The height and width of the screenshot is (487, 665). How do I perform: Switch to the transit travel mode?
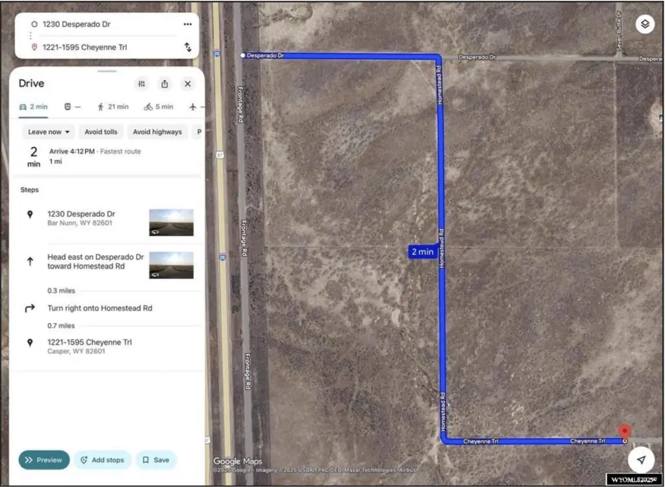(x=72, y=107)
